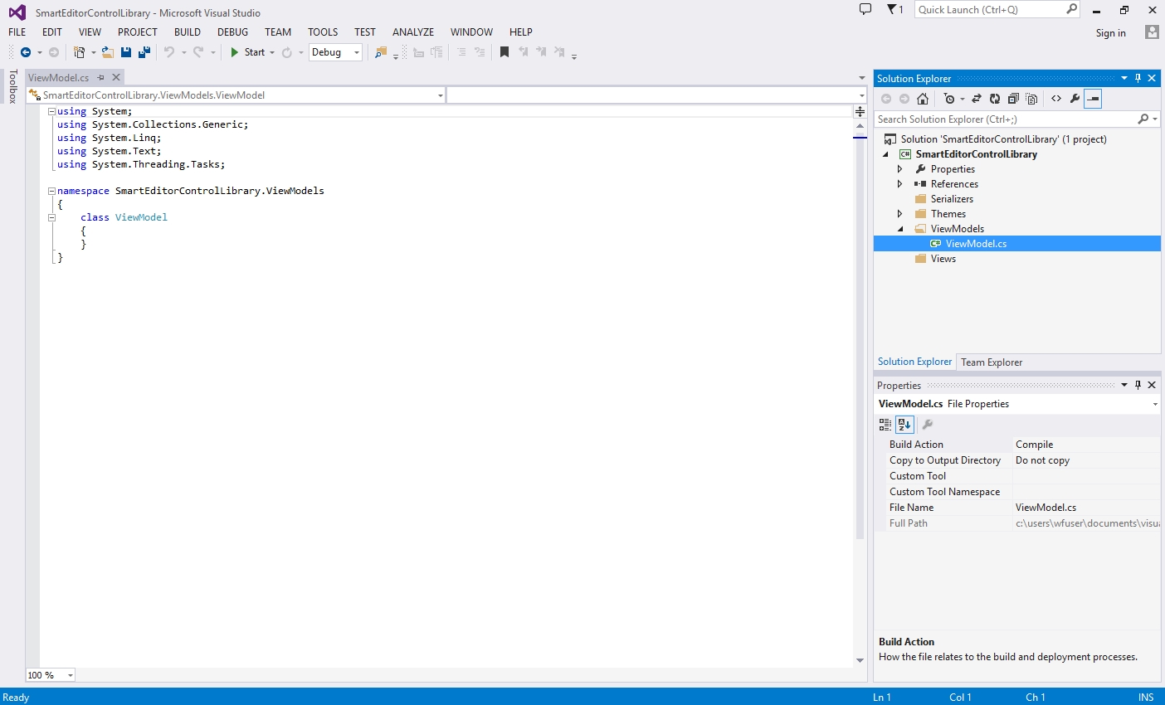Image resolution: width=1165 pixels, height=705 pixels.
Task: Click the feedback speech bubble icon
Action: (865, 10)
